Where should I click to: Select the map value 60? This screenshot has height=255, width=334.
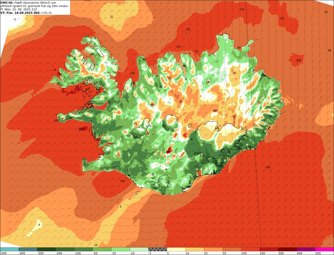click(x=185, y=66)
